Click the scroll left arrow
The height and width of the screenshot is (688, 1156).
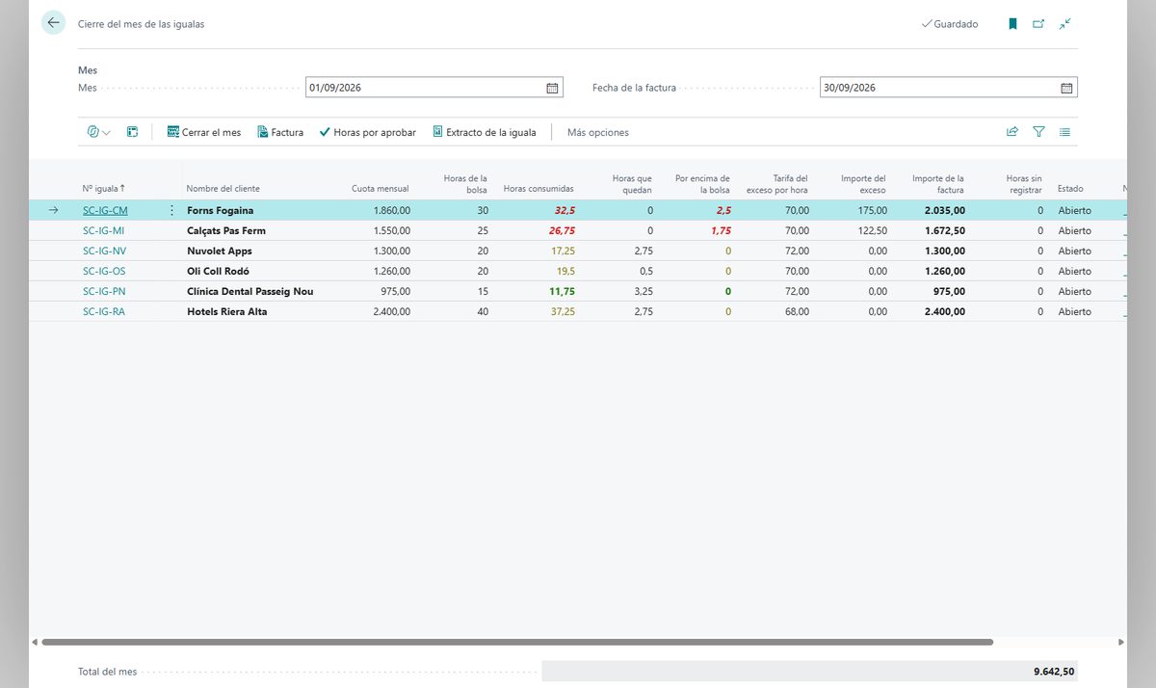point(35,642)
